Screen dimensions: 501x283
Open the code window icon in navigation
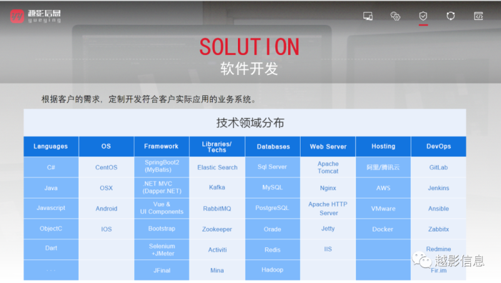(x=478, y=16)
